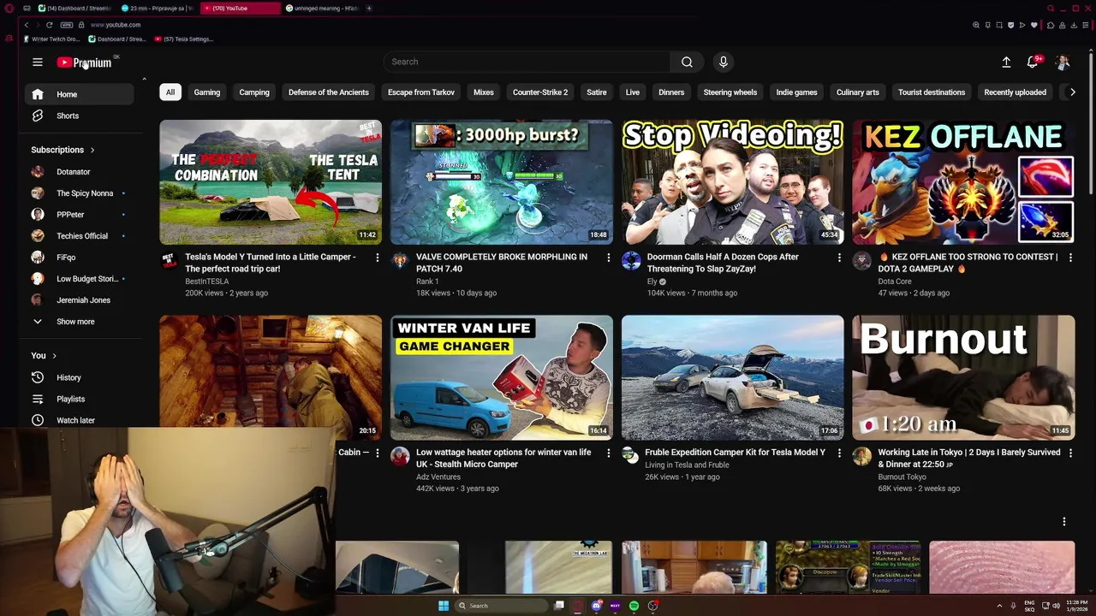Switch to the unhinged meaning browser tab
The height and width of the screenshot is (616, 1096).
click(x=322, y=8)
